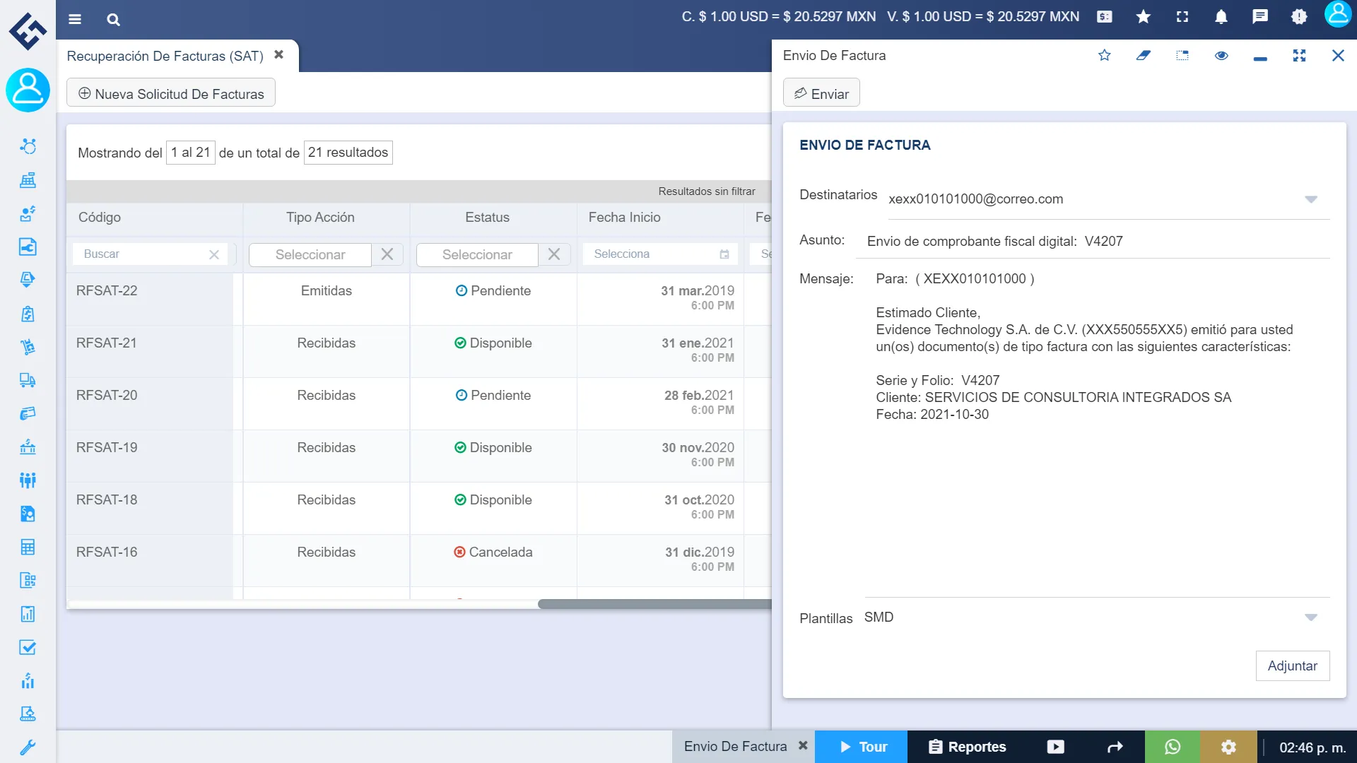Image resolution: width=1357 pixels, height=763 pixels.
Task: Open the wrench tools sidebar icon
Action: pyautogui.click(x=28, y=747)
